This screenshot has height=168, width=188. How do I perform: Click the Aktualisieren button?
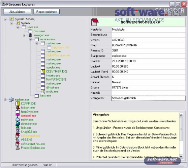tap(17, 12)
